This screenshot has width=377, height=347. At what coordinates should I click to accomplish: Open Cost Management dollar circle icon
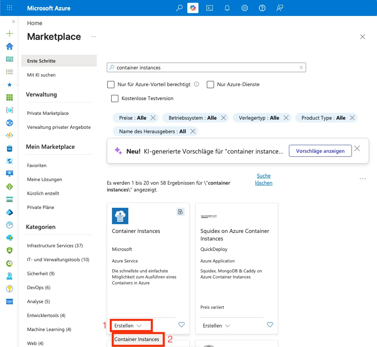pos(10,263)
